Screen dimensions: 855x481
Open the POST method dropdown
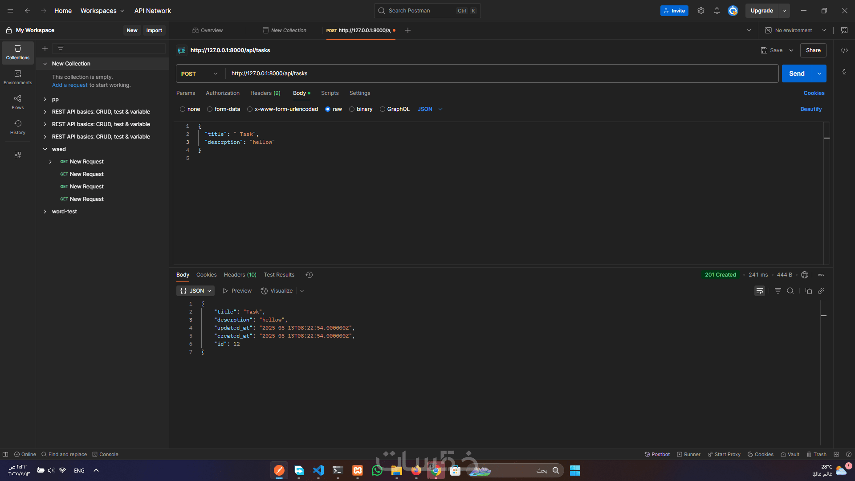(199, 73)
